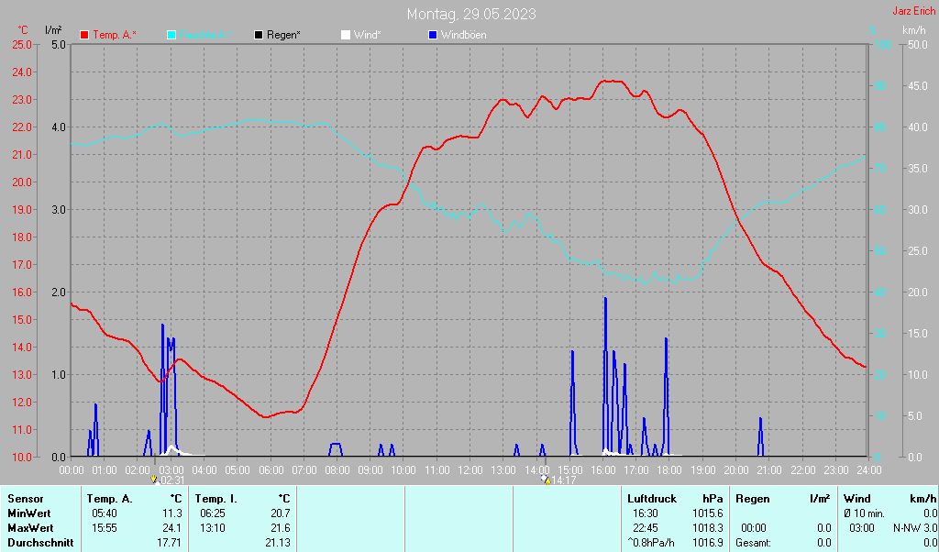Click the Temp. A. legend label

(x=115, y=35)
